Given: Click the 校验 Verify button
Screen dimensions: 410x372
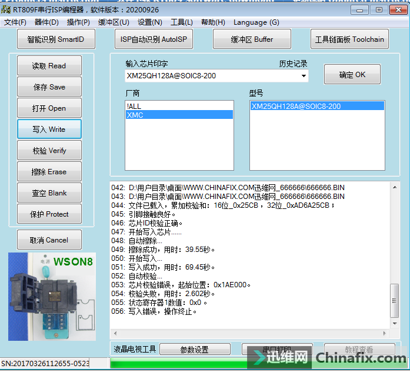Looking at the screenshot, I should pos(49,151).
